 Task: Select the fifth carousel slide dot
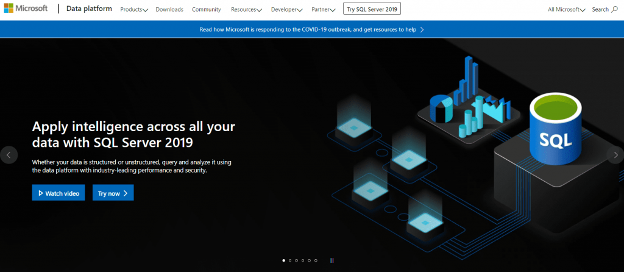(309, 260)
